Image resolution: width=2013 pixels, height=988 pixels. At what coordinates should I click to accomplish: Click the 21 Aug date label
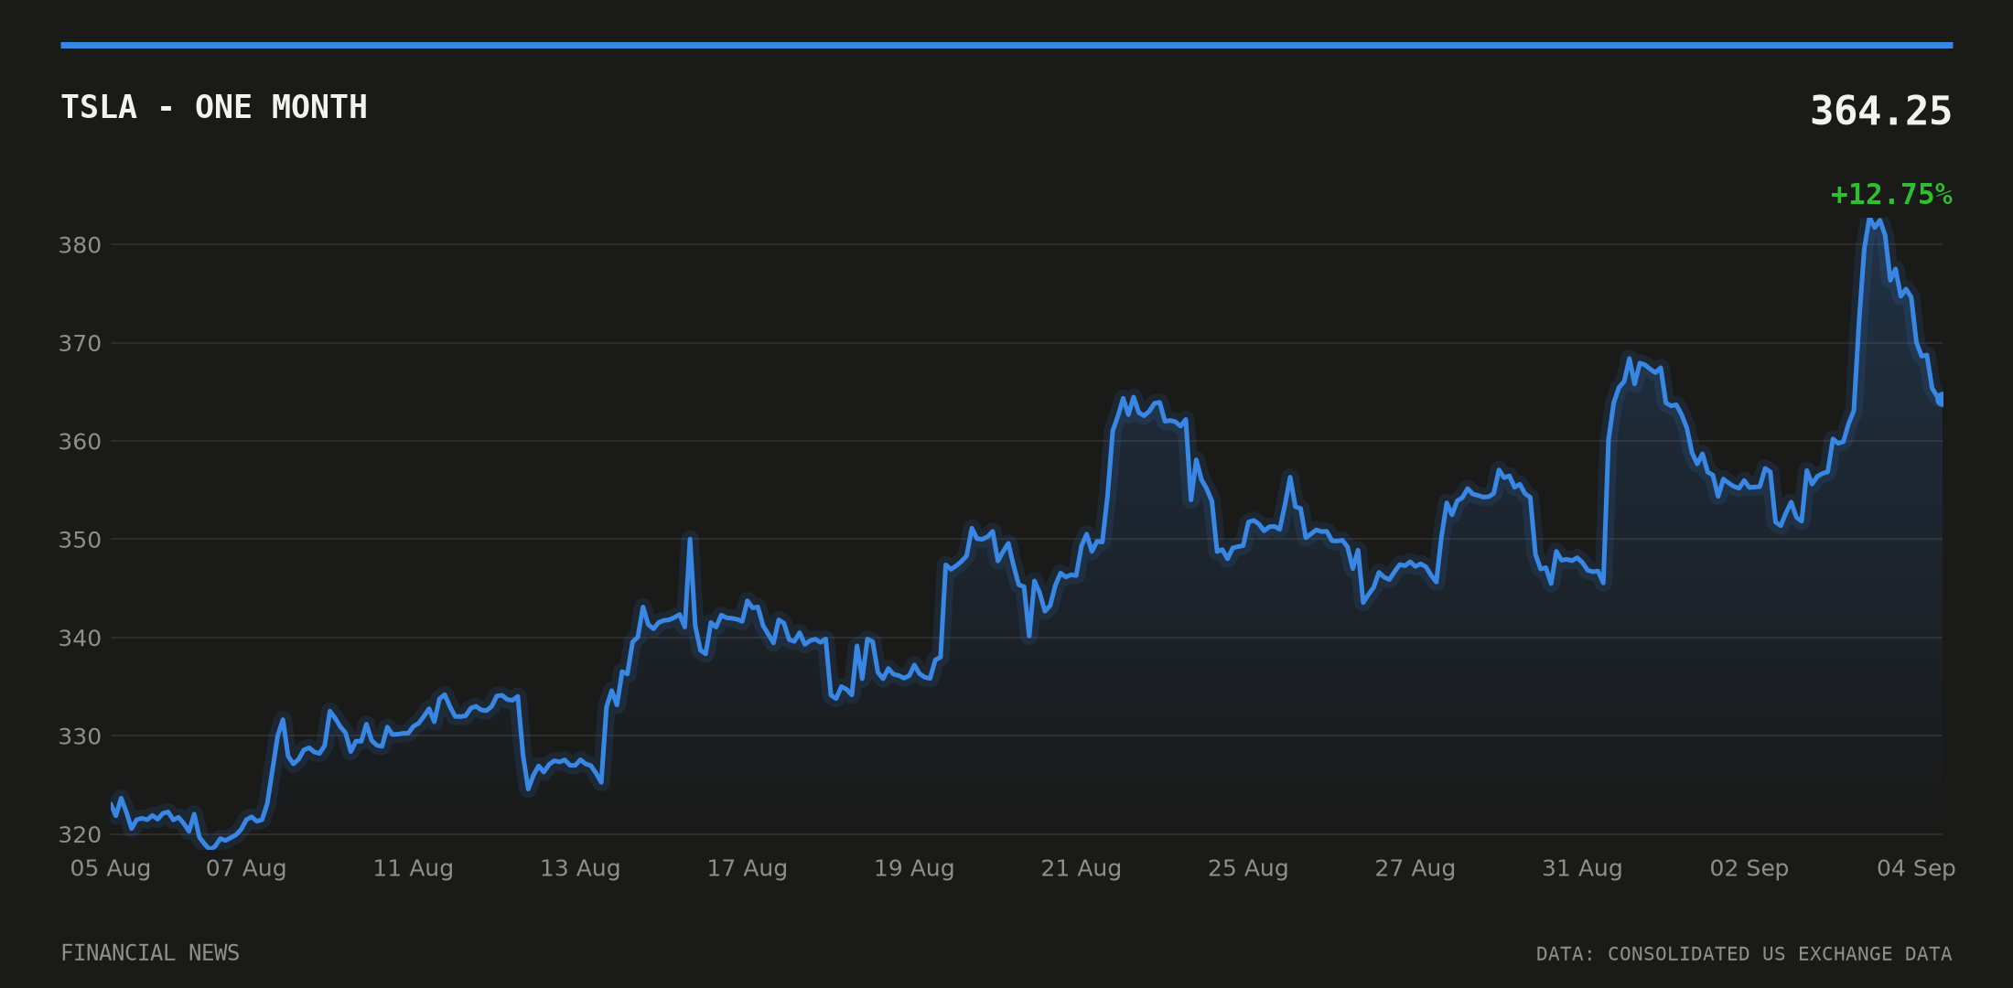[x=1081, y=868]
